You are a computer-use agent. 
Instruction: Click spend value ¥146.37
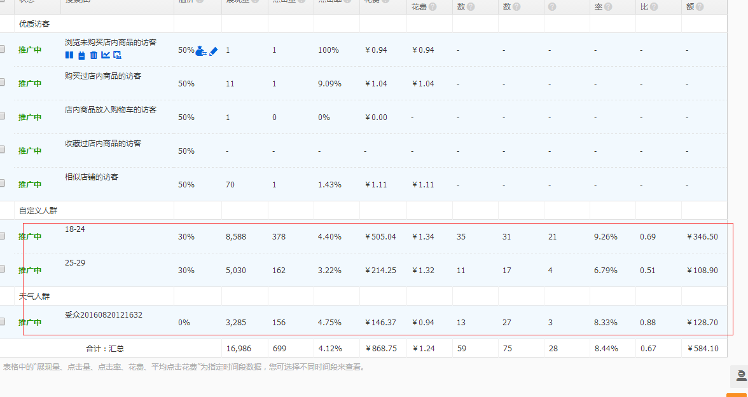tap(380, 323)
